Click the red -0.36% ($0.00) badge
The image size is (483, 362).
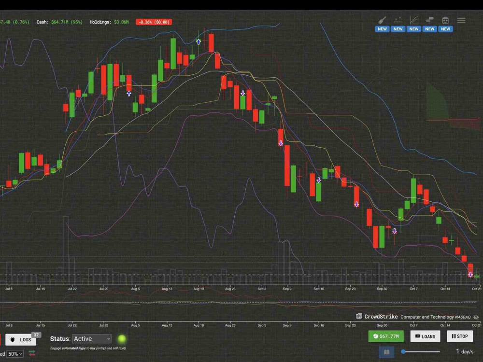[x=154, y=22]
